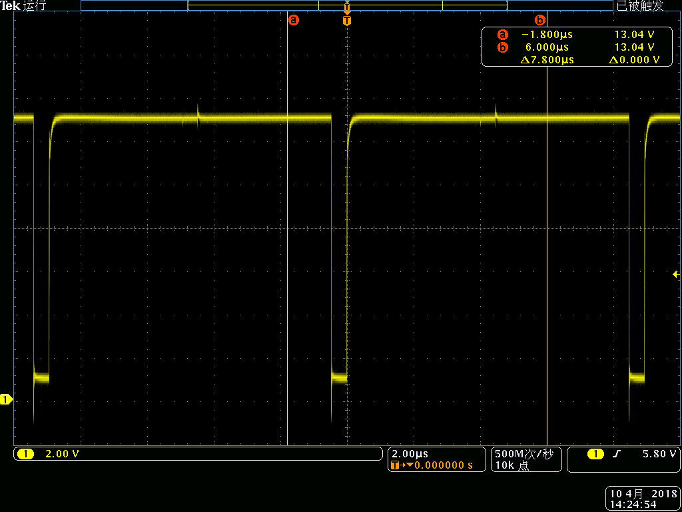The image size is (682, 512).
Task: Click the time 14:24:54 readout
Action: click(x=631, y=504)
